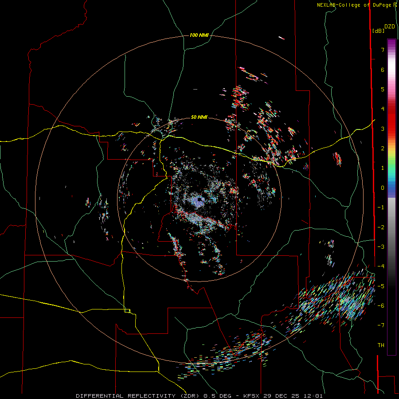Click the color scale value 5
The image size is (399, 399).
click(383, 89)
